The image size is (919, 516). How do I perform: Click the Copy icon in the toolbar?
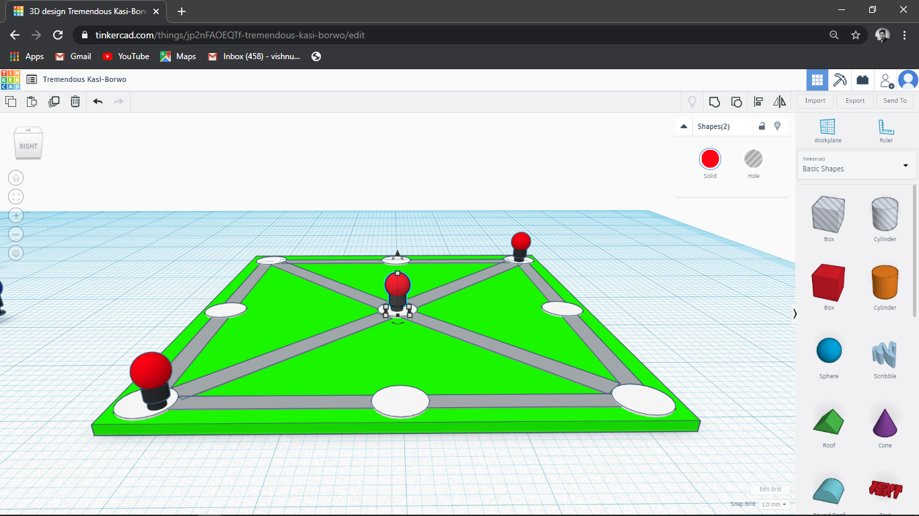tap(11, 101)
